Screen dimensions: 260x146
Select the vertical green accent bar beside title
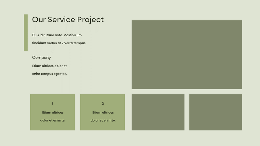pyautogui.click(x=26, y=32)
